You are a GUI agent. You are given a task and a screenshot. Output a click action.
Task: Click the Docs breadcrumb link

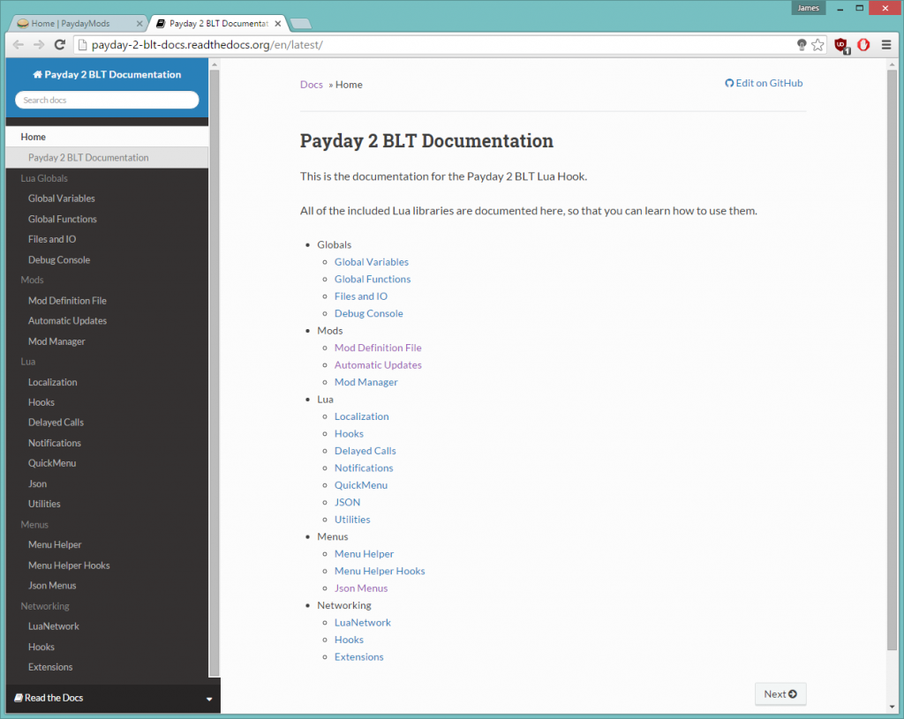[x=312, y=85]
